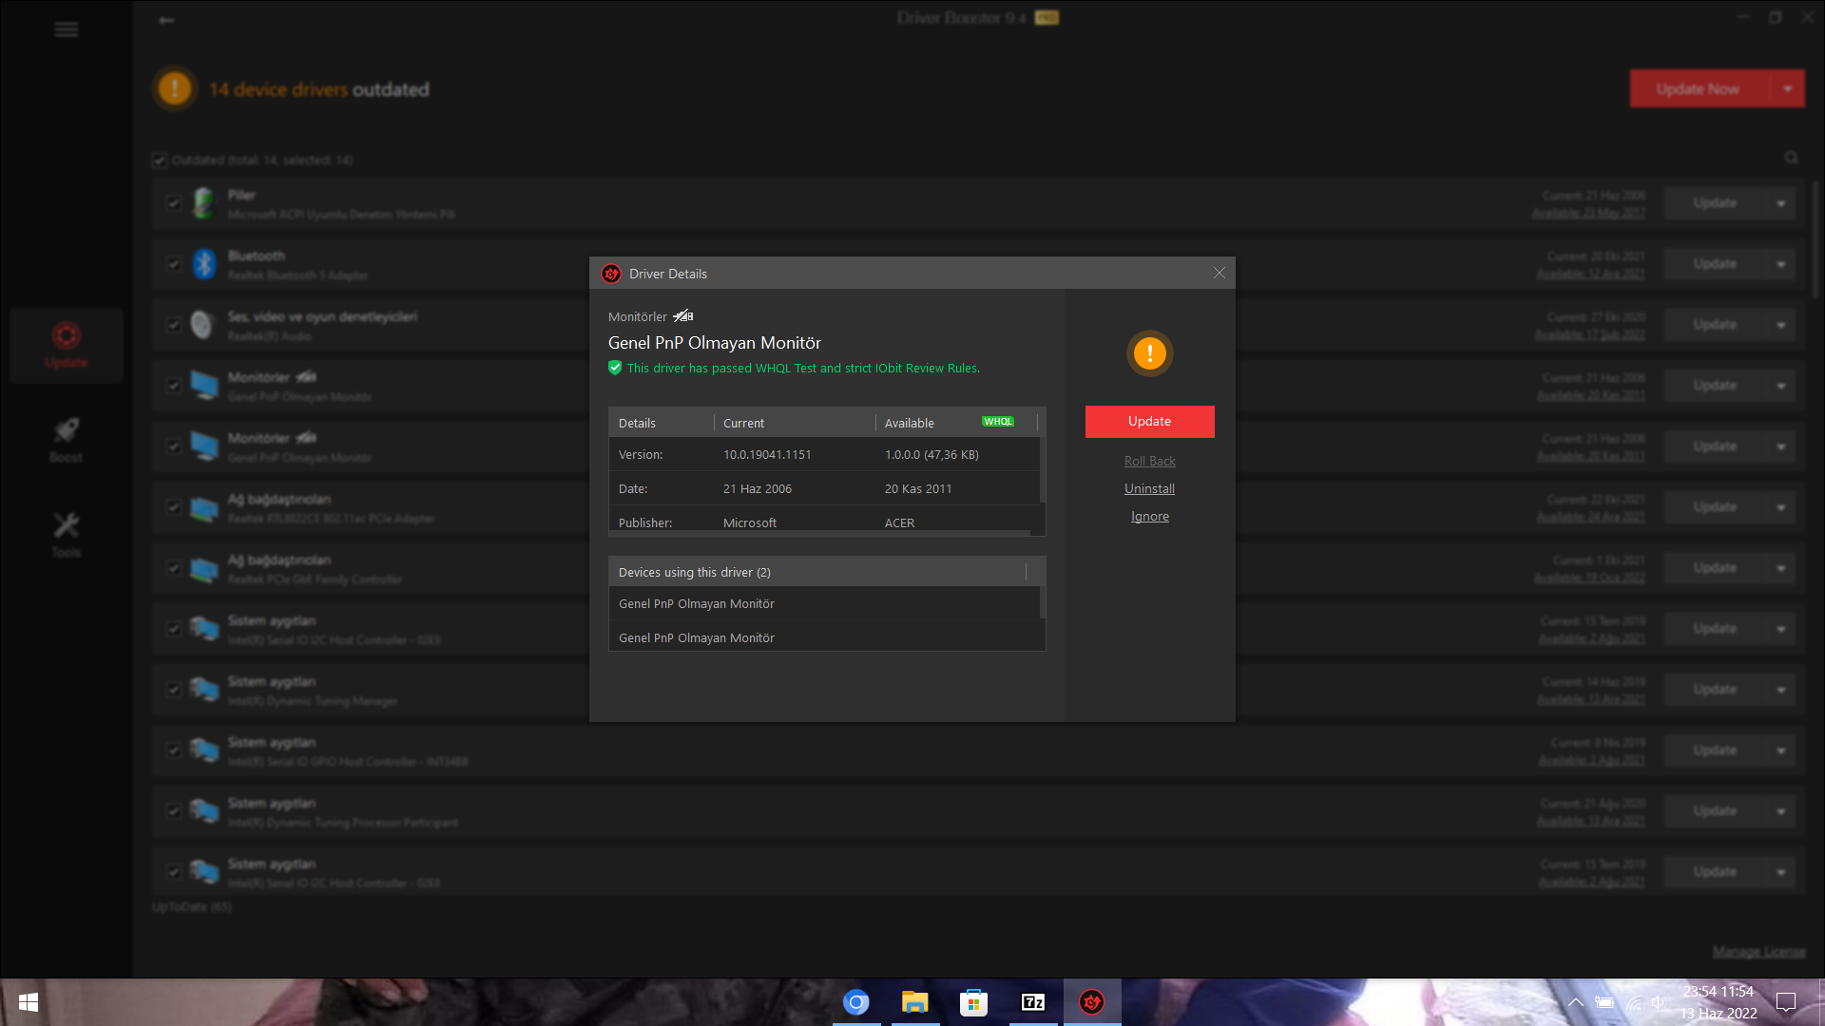
Task: Click the Ignore link
Action: point(1149,516)
